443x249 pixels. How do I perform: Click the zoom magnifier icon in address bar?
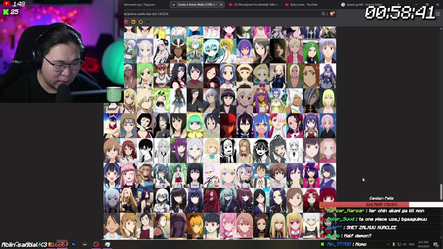pos(323,14)
